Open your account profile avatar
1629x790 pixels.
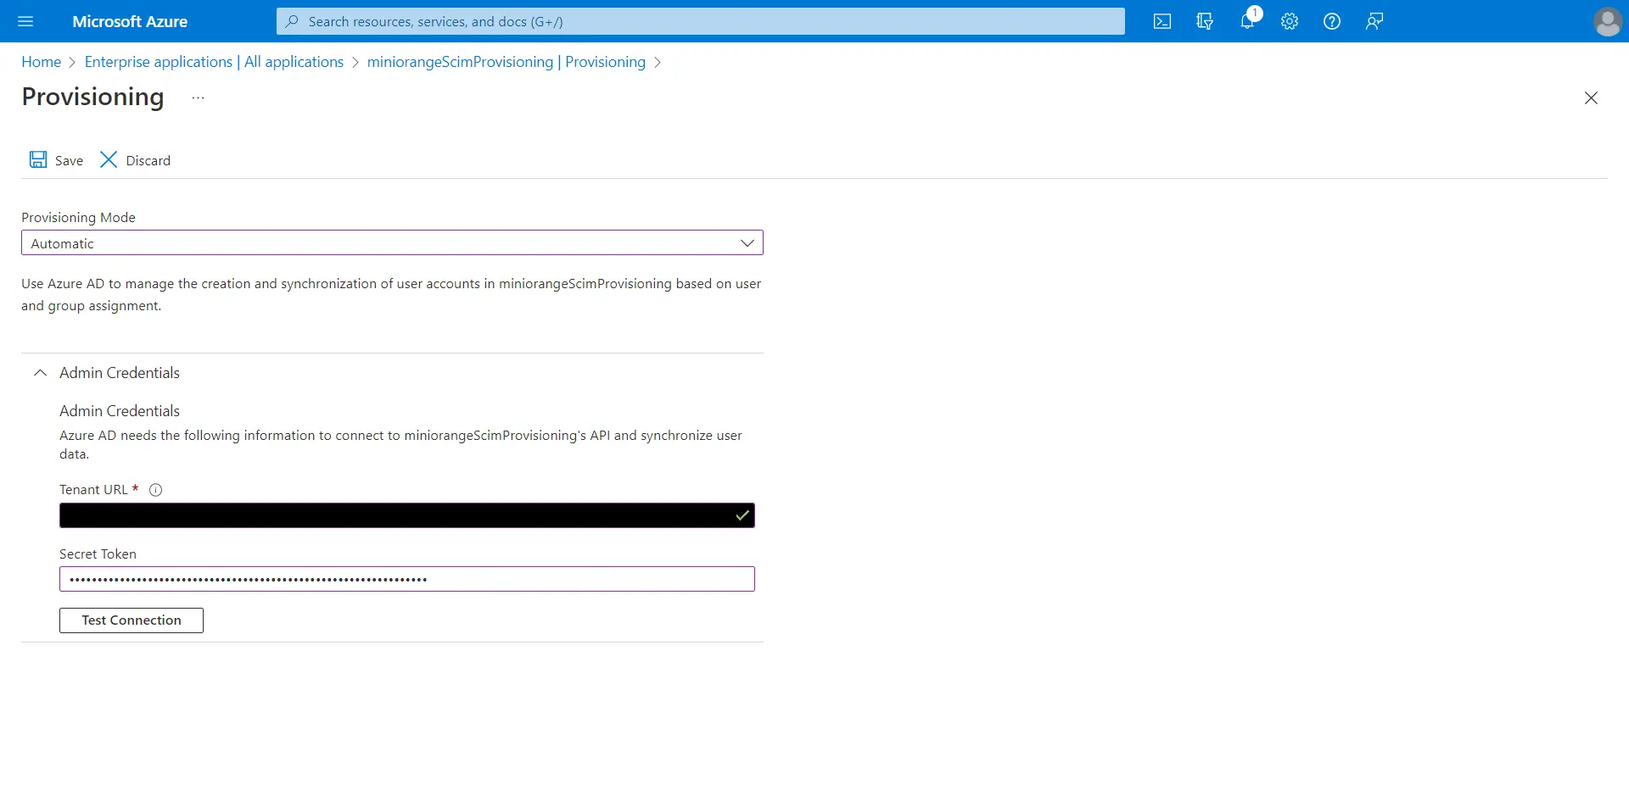pyautogui.click(x=1607, y=21)
